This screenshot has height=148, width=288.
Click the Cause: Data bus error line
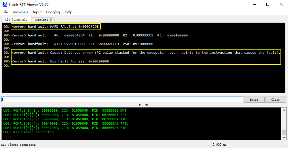click(x=146, y=53)
